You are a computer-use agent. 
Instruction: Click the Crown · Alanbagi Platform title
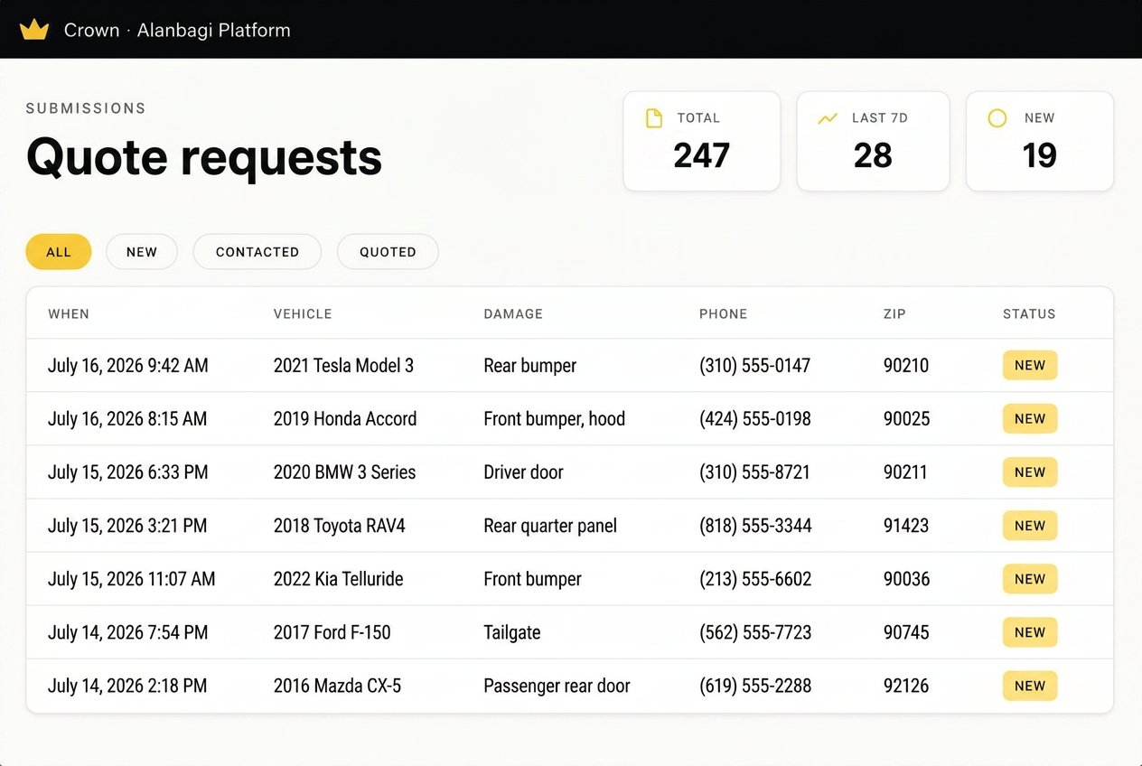[177, 30]
